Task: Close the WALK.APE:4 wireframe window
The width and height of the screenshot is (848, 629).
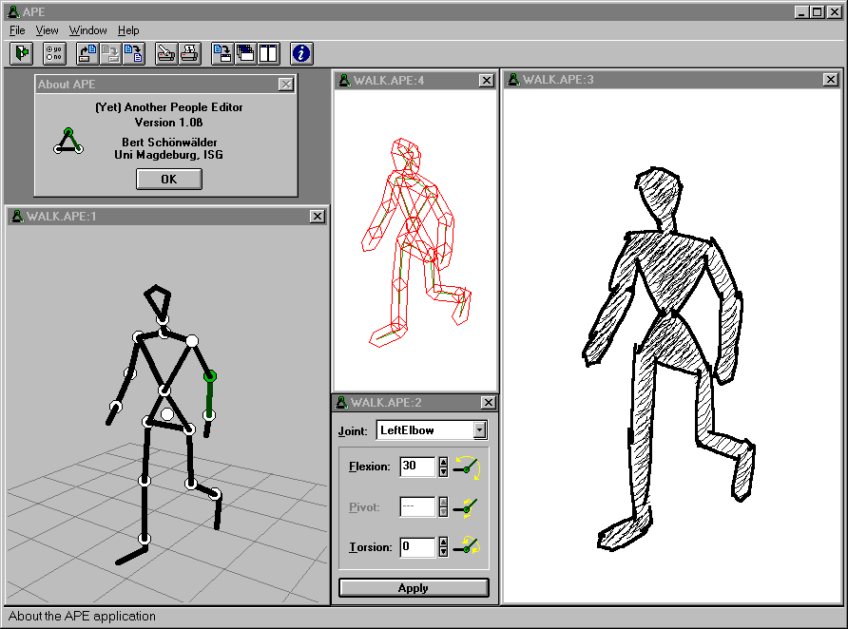Action: pos(486,81)
